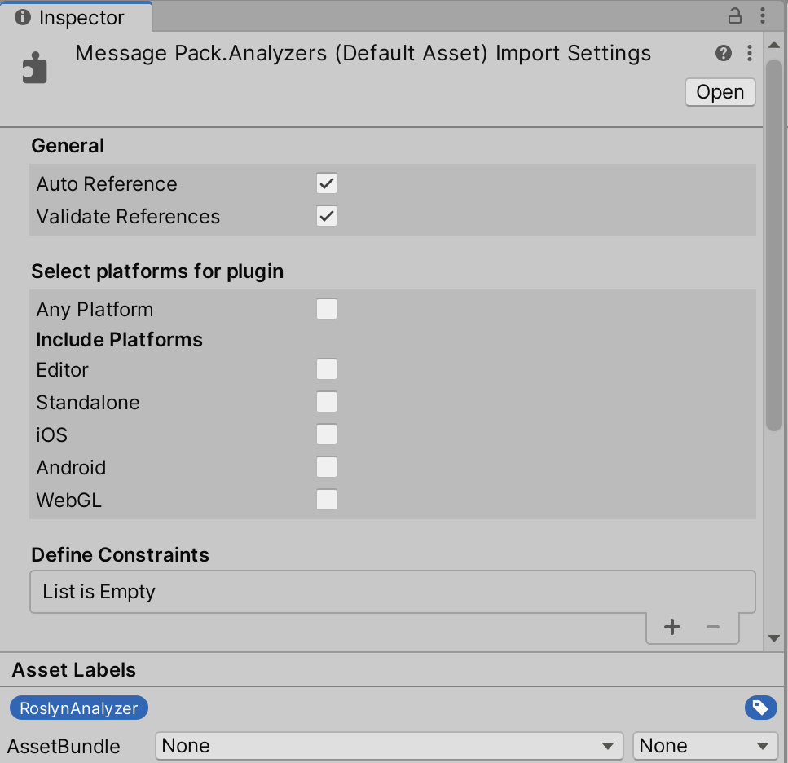788x763 pixels.
Task: Open the AssetBundle variant dropdown
Action: point(705,745)
